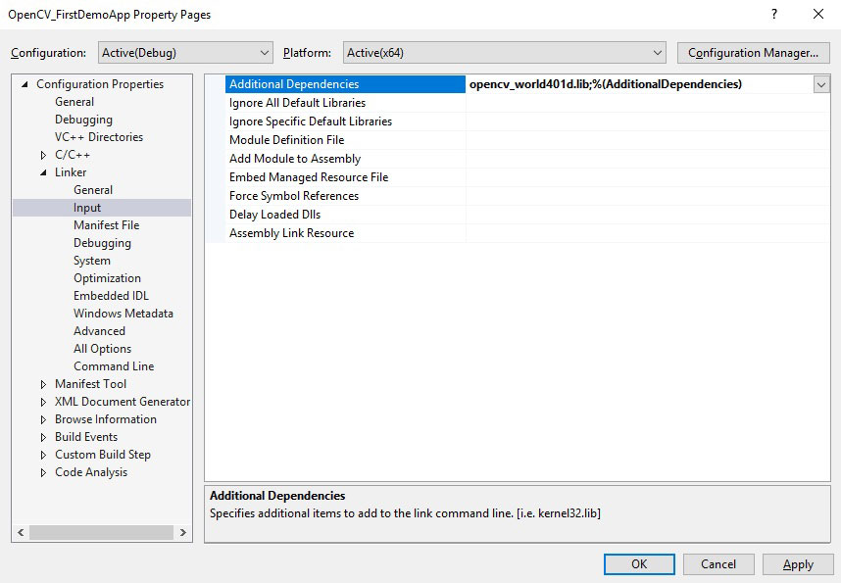Select Linker System page

click(91, 261)
